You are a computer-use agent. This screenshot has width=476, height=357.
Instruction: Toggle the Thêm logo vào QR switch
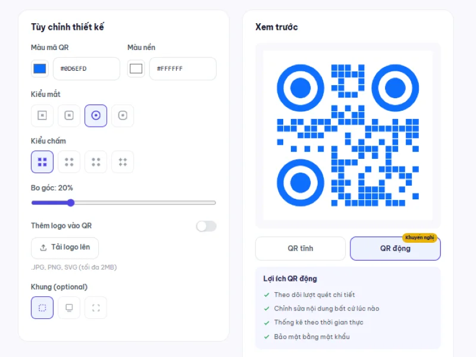(x=206, y=226)
